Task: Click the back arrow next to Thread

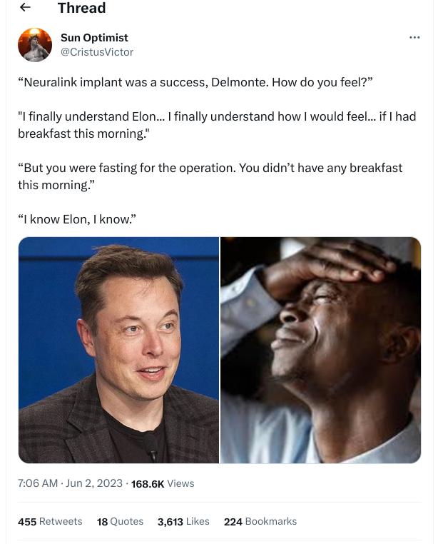Action: point(25,8)
